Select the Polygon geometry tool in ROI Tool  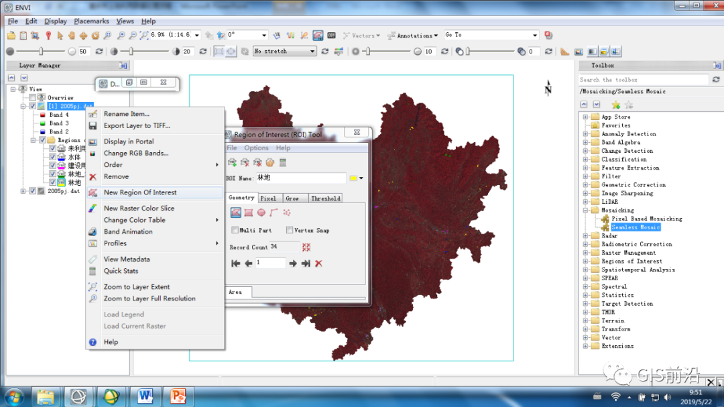[235, 213]
